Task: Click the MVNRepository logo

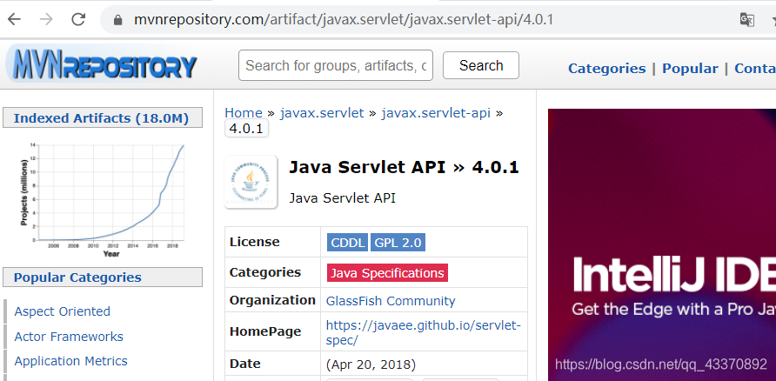Action: pyautogui.click(x=102, y=65)
